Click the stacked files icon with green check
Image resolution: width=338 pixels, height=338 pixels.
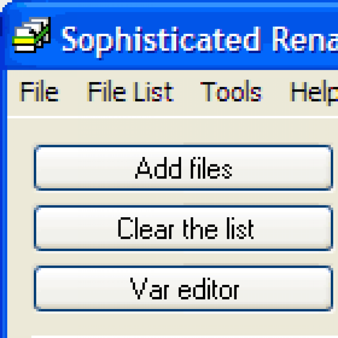tap(31, 37)
